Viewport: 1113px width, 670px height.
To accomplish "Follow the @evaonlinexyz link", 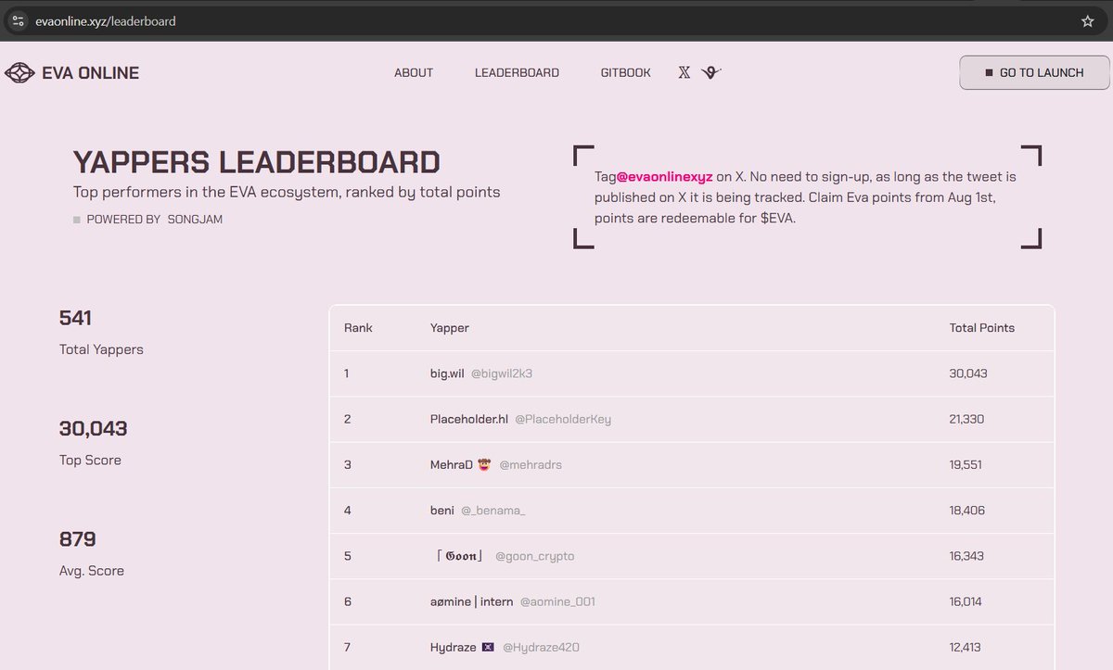I will tap(664, 176).
